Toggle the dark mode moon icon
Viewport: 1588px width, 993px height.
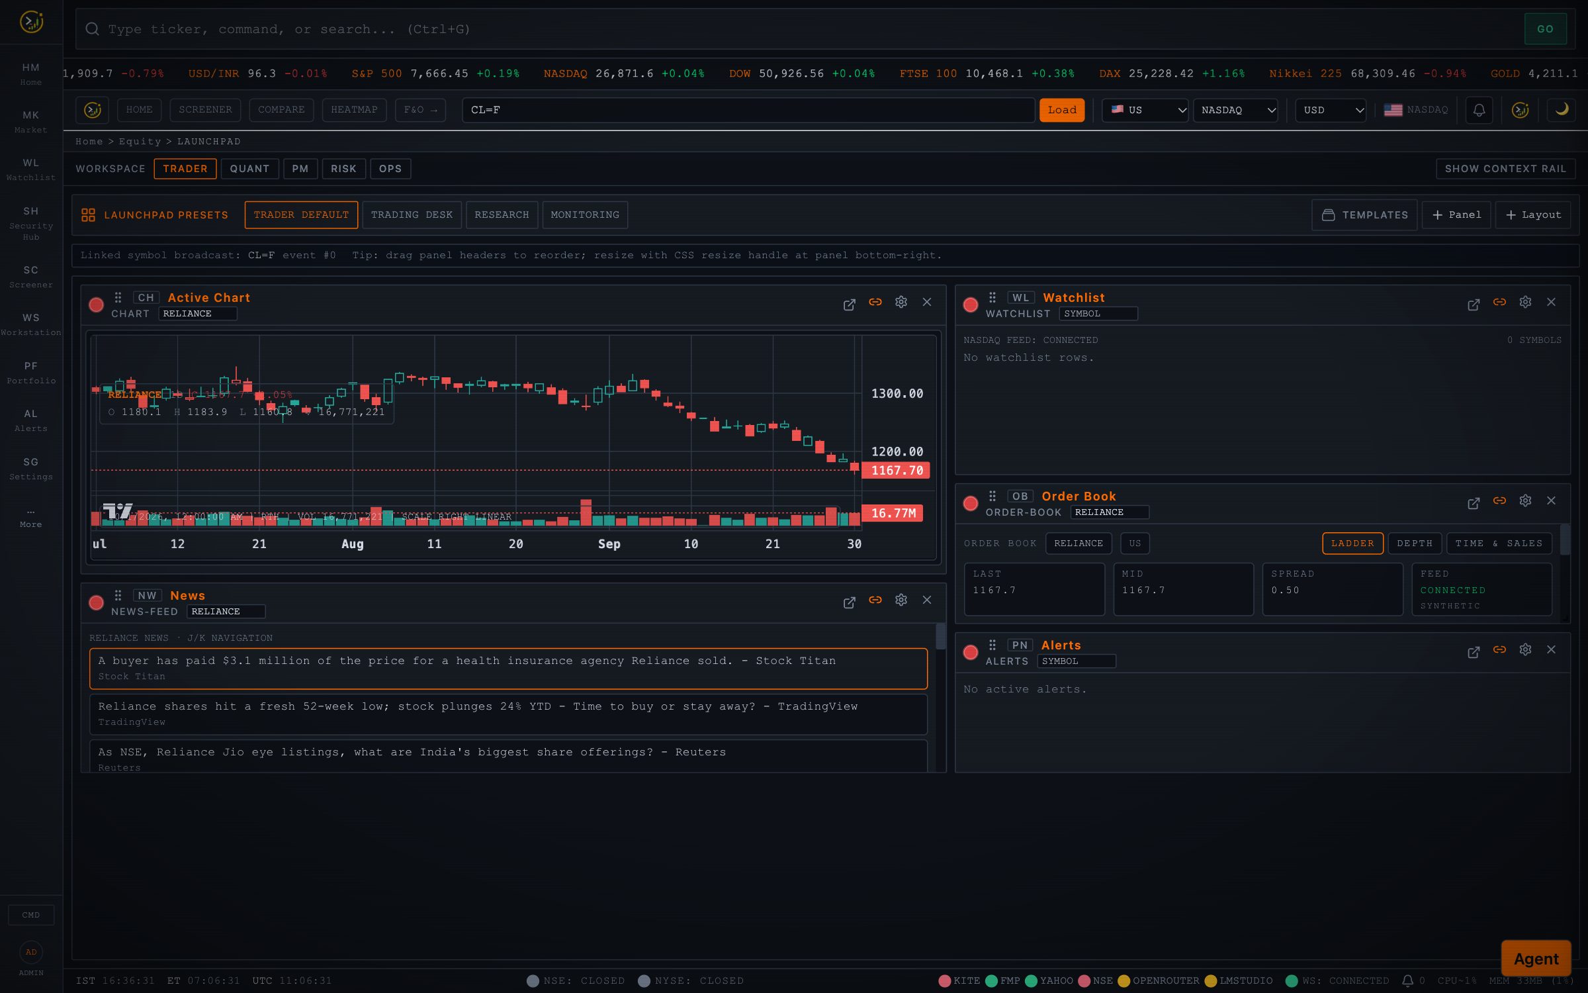pyautogui.click(x=1562, y=110)
